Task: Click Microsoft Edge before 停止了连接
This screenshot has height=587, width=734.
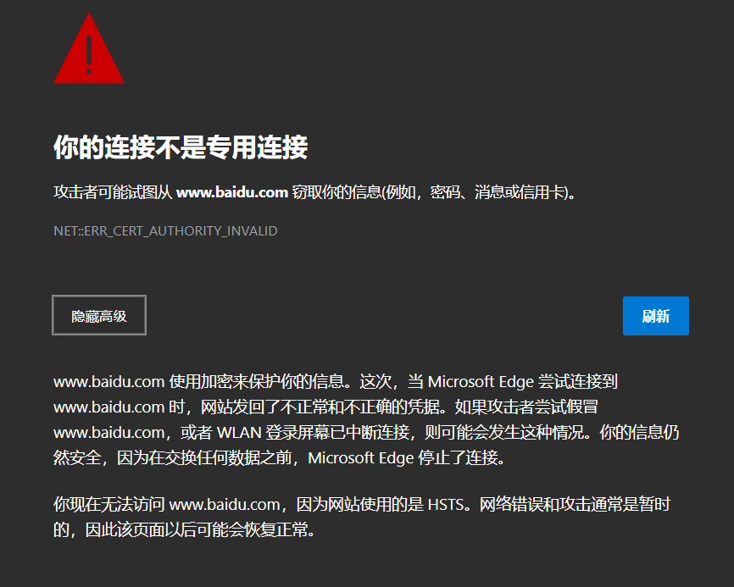Action: pyautogui.click(x=361, y=457)
